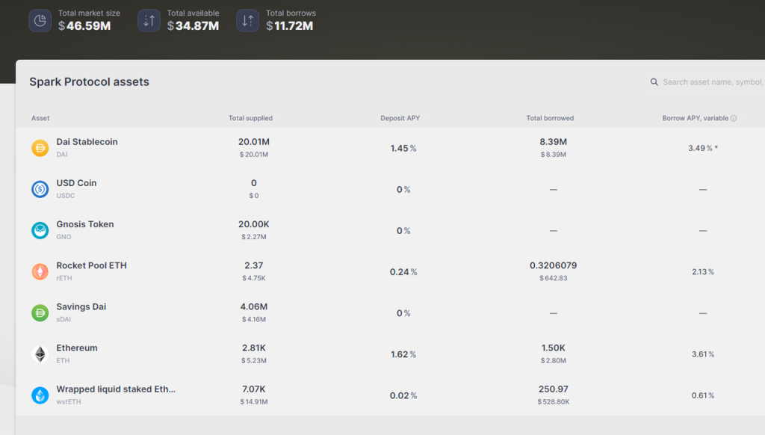This screenshot has height=435, width=765.
Task: Open the Wrapped liquid staked Eth... asset name
Action: point(116,389)
